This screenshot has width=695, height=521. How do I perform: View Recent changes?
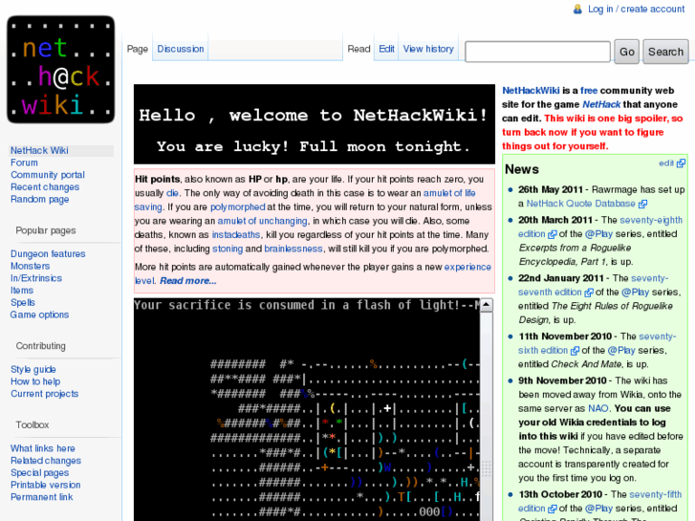[x=45, y=187]
